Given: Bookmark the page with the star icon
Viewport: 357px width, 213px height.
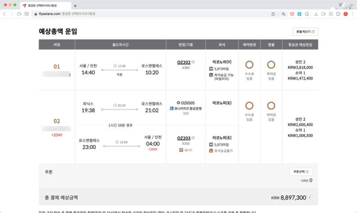Looking at the screenshot, I should point(284,14).
